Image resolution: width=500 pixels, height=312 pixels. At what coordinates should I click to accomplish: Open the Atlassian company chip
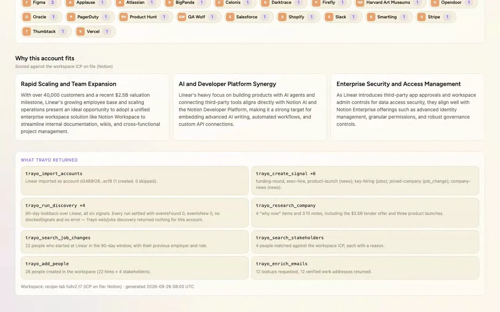[x=137, y=3]
